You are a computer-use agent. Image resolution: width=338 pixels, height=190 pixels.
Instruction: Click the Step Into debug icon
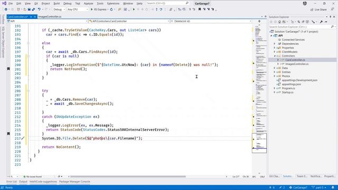coord(157,9)
